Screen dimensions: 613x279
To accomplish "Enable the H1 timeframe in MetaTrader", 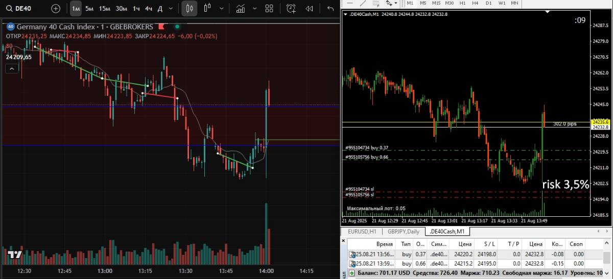I will (x=463, y=3).
